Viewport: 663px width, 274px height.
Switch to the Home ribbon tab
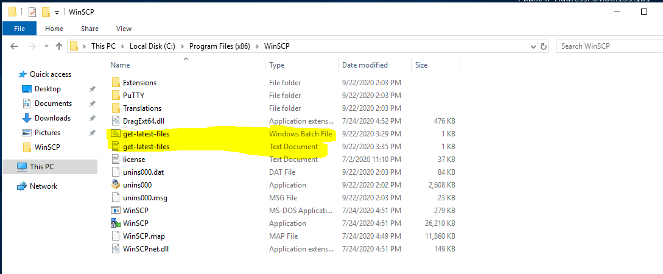54,29
